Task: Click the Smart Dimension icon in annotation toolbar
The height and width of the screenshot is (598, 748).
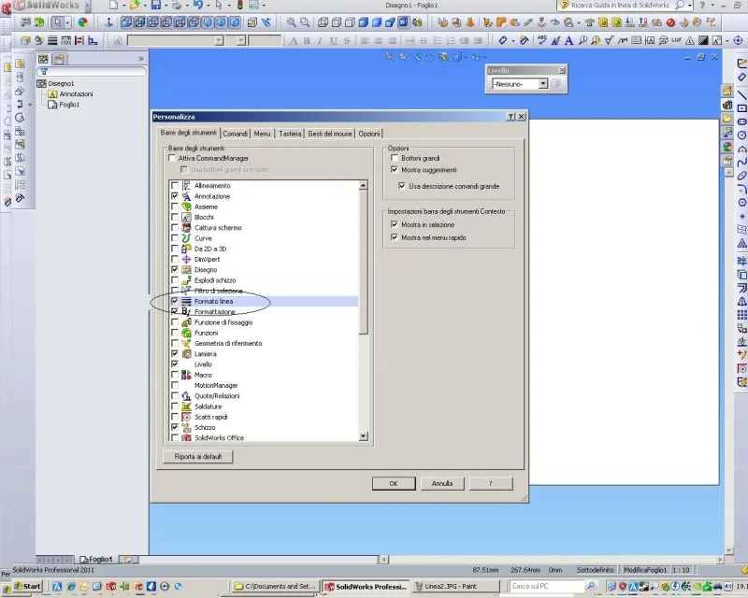Action: 502,40
